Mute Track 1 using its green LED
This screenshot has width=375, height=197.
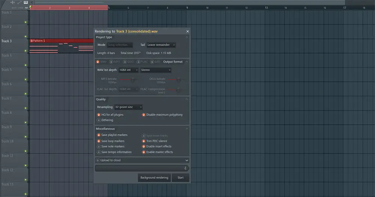[x=25, y=22]
